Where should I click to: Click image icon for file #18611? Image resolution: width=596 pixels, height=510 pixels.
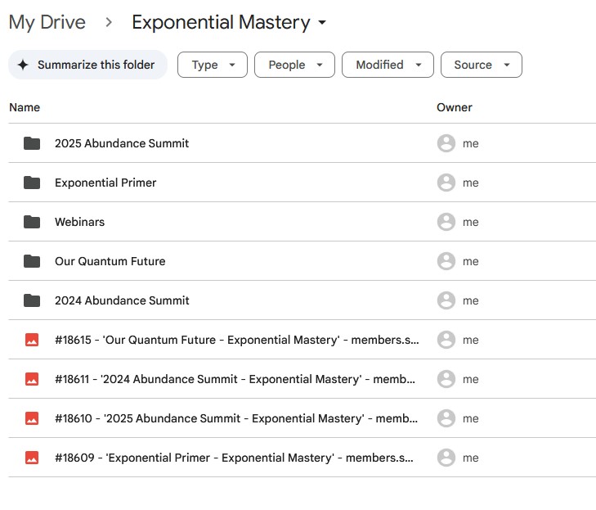click(x=32, y=379)
